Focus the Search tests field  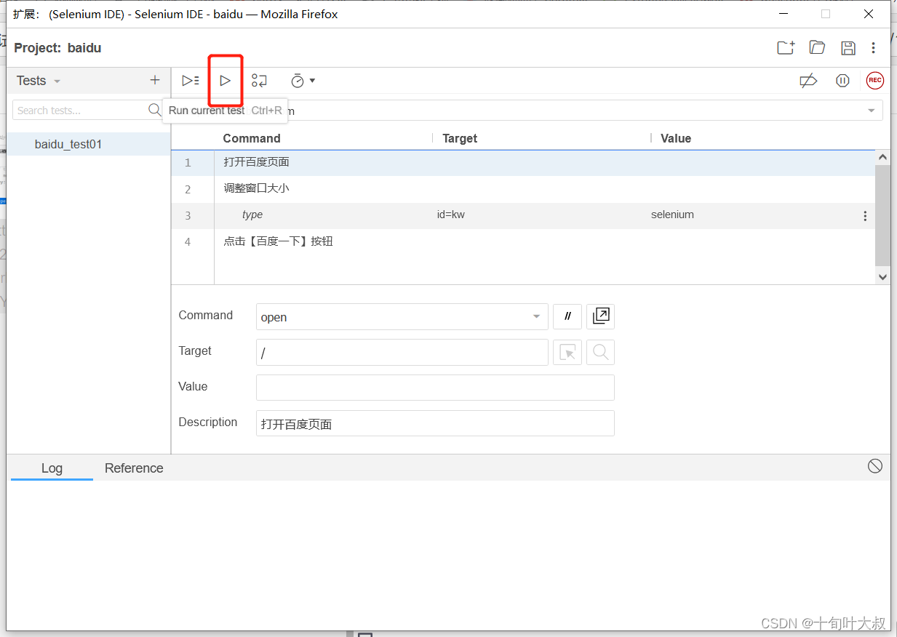pyautogui.click(x=80, y=110)
